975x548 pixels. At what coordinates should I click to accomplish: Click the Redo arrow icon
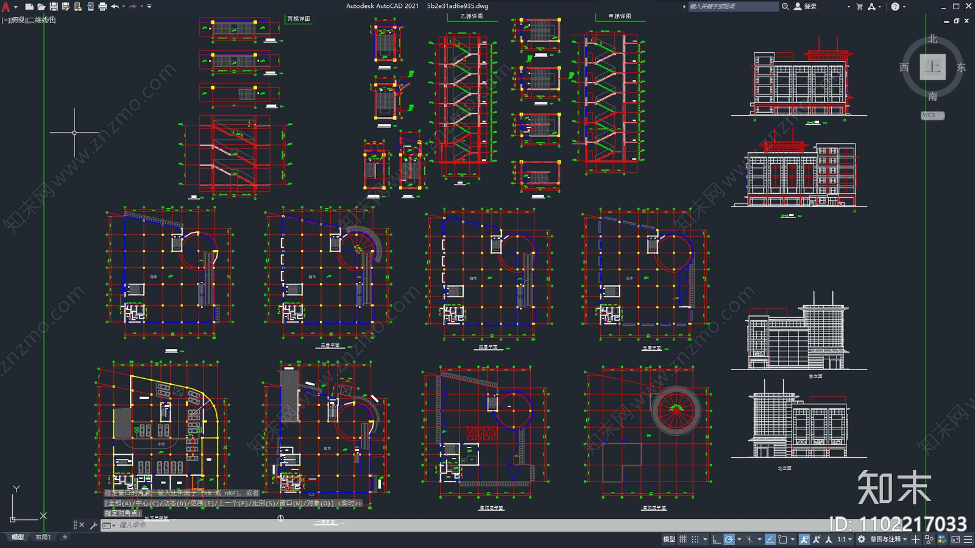point(133,6)
